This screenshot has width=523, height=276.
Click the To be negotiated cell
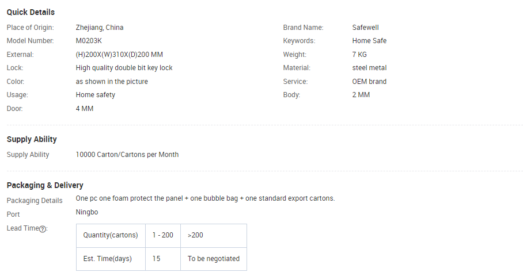(x=214, y=259)
